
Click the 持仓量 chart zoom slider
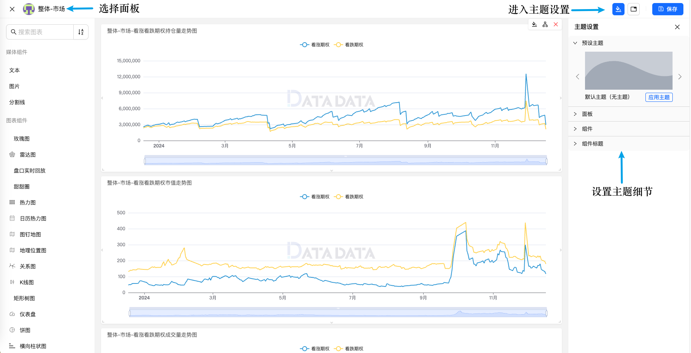pos(346,160)
